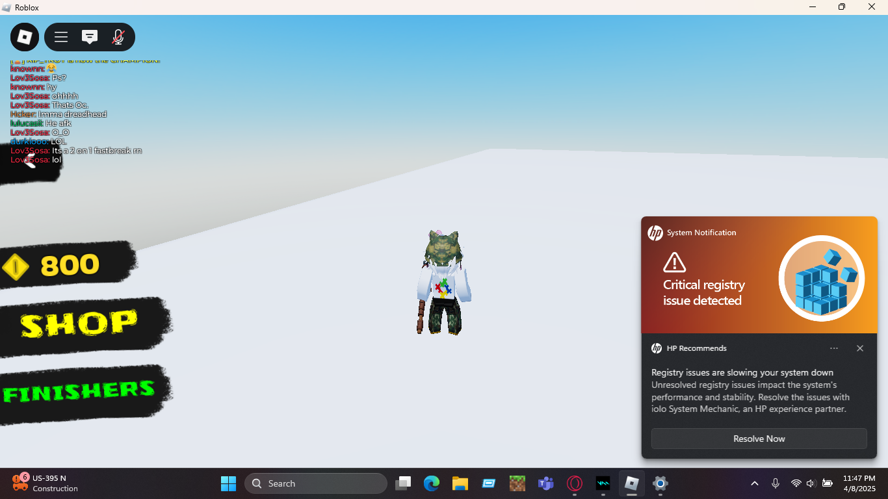Click the registry cubes image

pyautogui.click(x=822, y=278)
